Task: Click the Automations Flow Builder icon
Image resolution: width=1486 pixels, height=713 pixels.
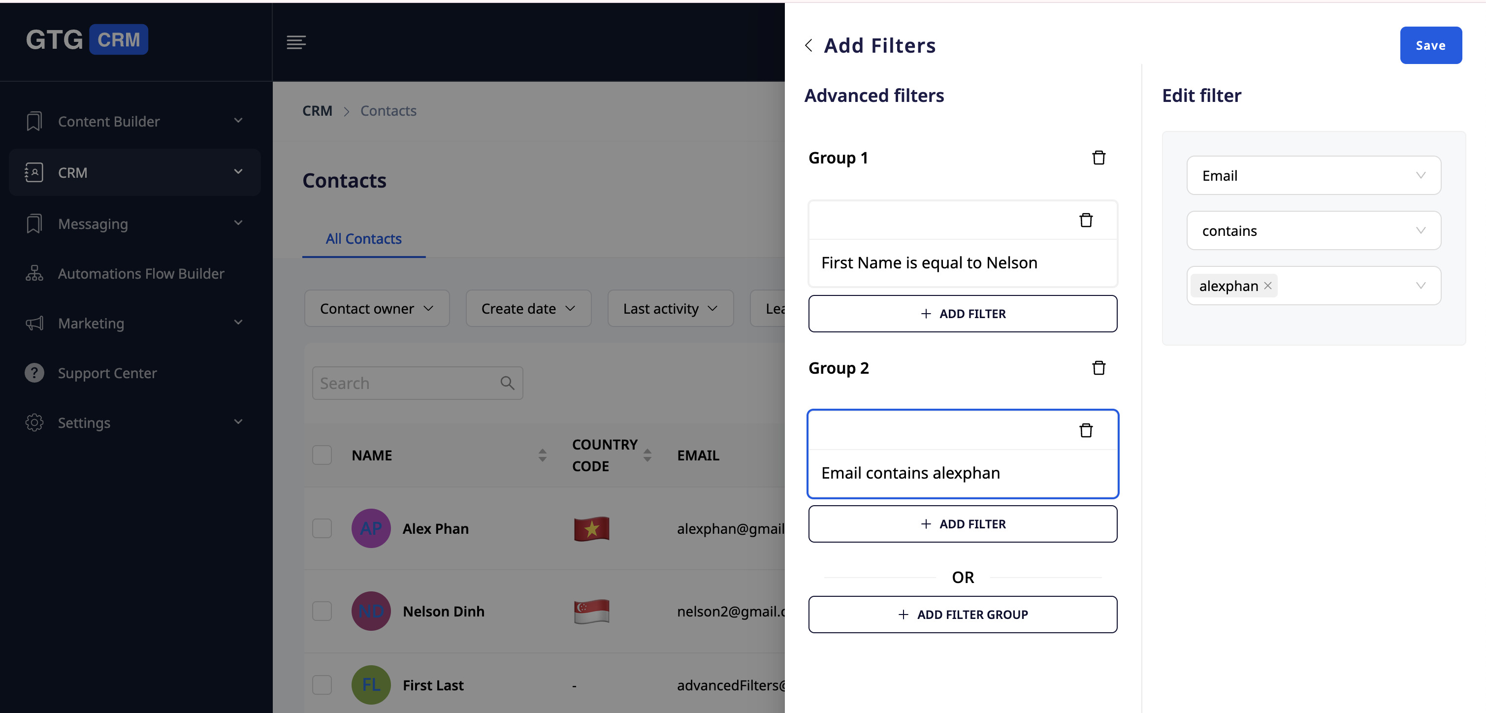Action: click(x=34, y=273)
